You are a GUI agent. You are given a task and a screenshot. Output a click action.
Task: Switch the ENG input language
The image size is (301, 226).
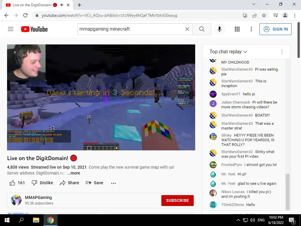pyautogui.click(x=261, y=220)
